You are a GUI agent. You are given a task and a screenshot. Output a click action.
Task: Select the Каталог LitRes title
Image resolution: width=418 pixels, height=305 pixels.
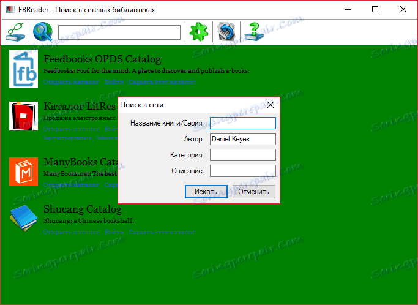pos(80,106)
